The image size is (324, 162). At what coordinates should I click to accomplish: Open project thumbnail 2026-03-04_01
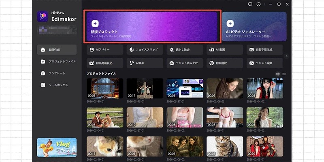(105, 117)
